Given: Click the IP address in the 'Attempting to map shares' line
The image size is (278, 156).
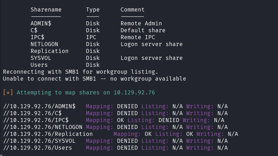Looking at the screenshot, I should pyautogui.click(x=134, y=92).
